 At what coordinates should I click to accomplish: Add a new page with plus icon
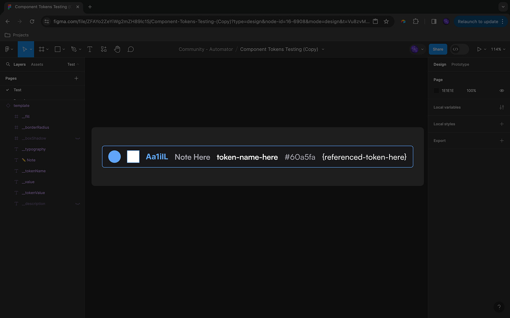76,78
